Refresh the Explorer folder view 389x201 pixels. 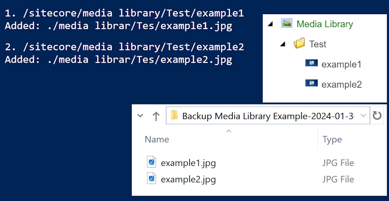(377, 115)
